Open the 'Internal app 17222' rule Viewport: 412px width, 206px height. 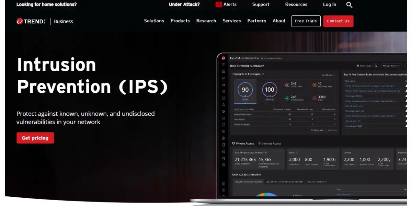pos(353,126)
